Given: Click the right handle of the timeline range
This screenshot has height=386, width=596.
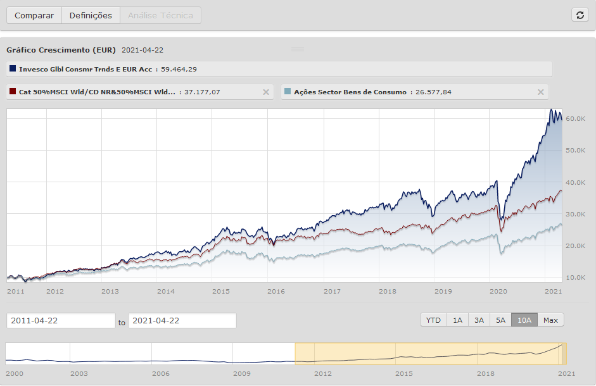Looking at the screenshot, I should (x=565, y=354).
